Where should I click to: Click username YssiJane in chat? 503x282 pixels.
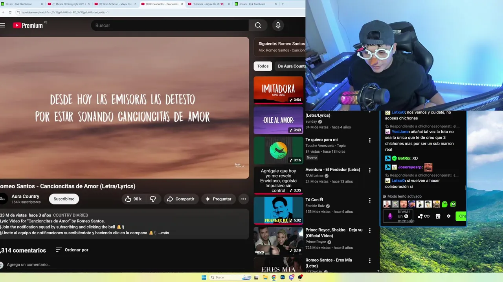pyautogui.click(x=400, y=132)
